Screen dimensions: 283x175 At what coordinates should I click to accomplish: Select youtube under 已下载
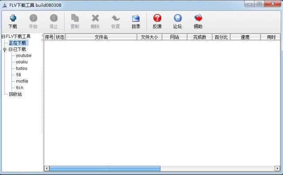click(x=23, y=56)
